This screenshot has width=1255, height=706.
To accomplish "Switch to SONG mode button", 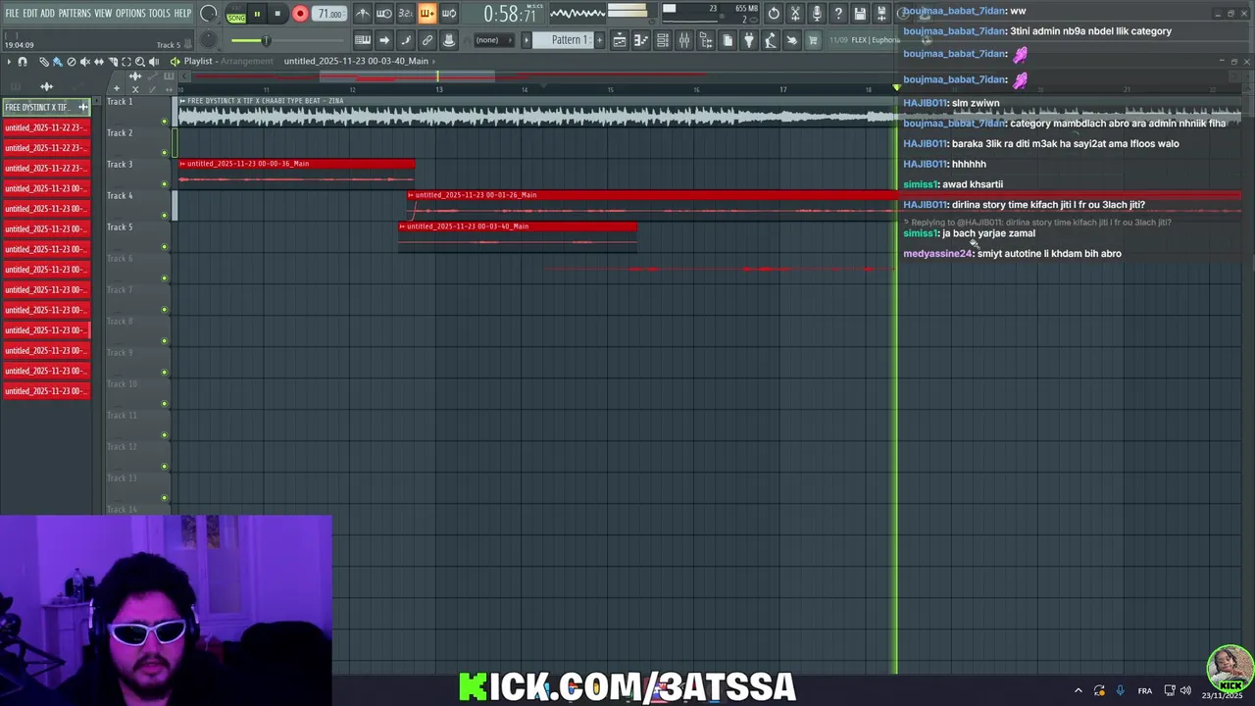I will pos(236,18).
